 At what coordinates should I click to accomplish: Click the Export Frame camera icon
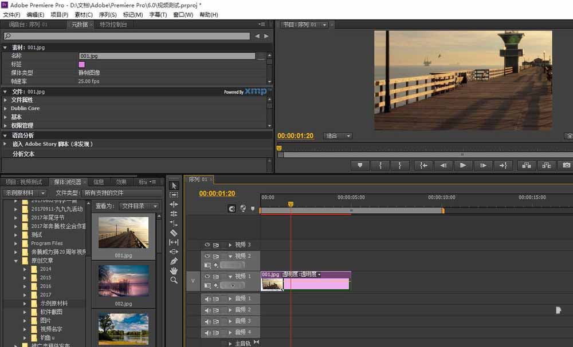(x=566, y=165)
